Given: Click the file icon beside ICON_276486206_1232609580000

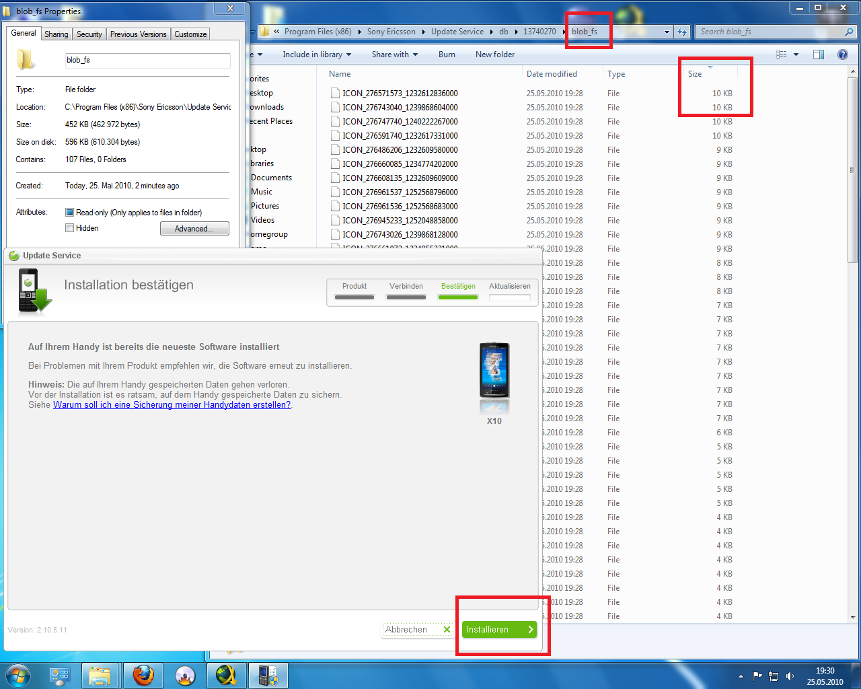Looking at the screenshot, I should [x=335, y=150].
